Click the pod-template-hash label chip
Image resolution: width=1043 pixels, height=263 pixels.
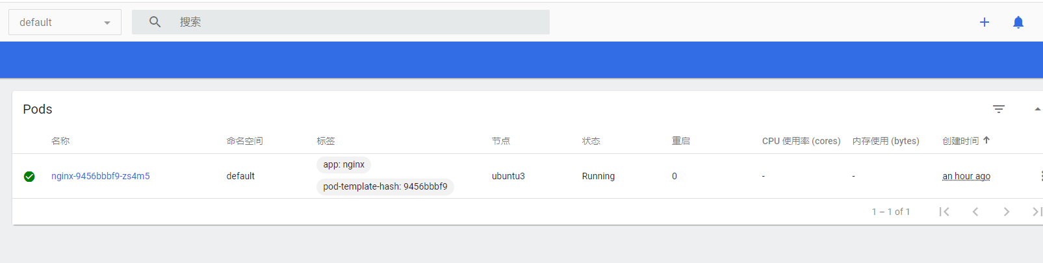tap(385, 186)
